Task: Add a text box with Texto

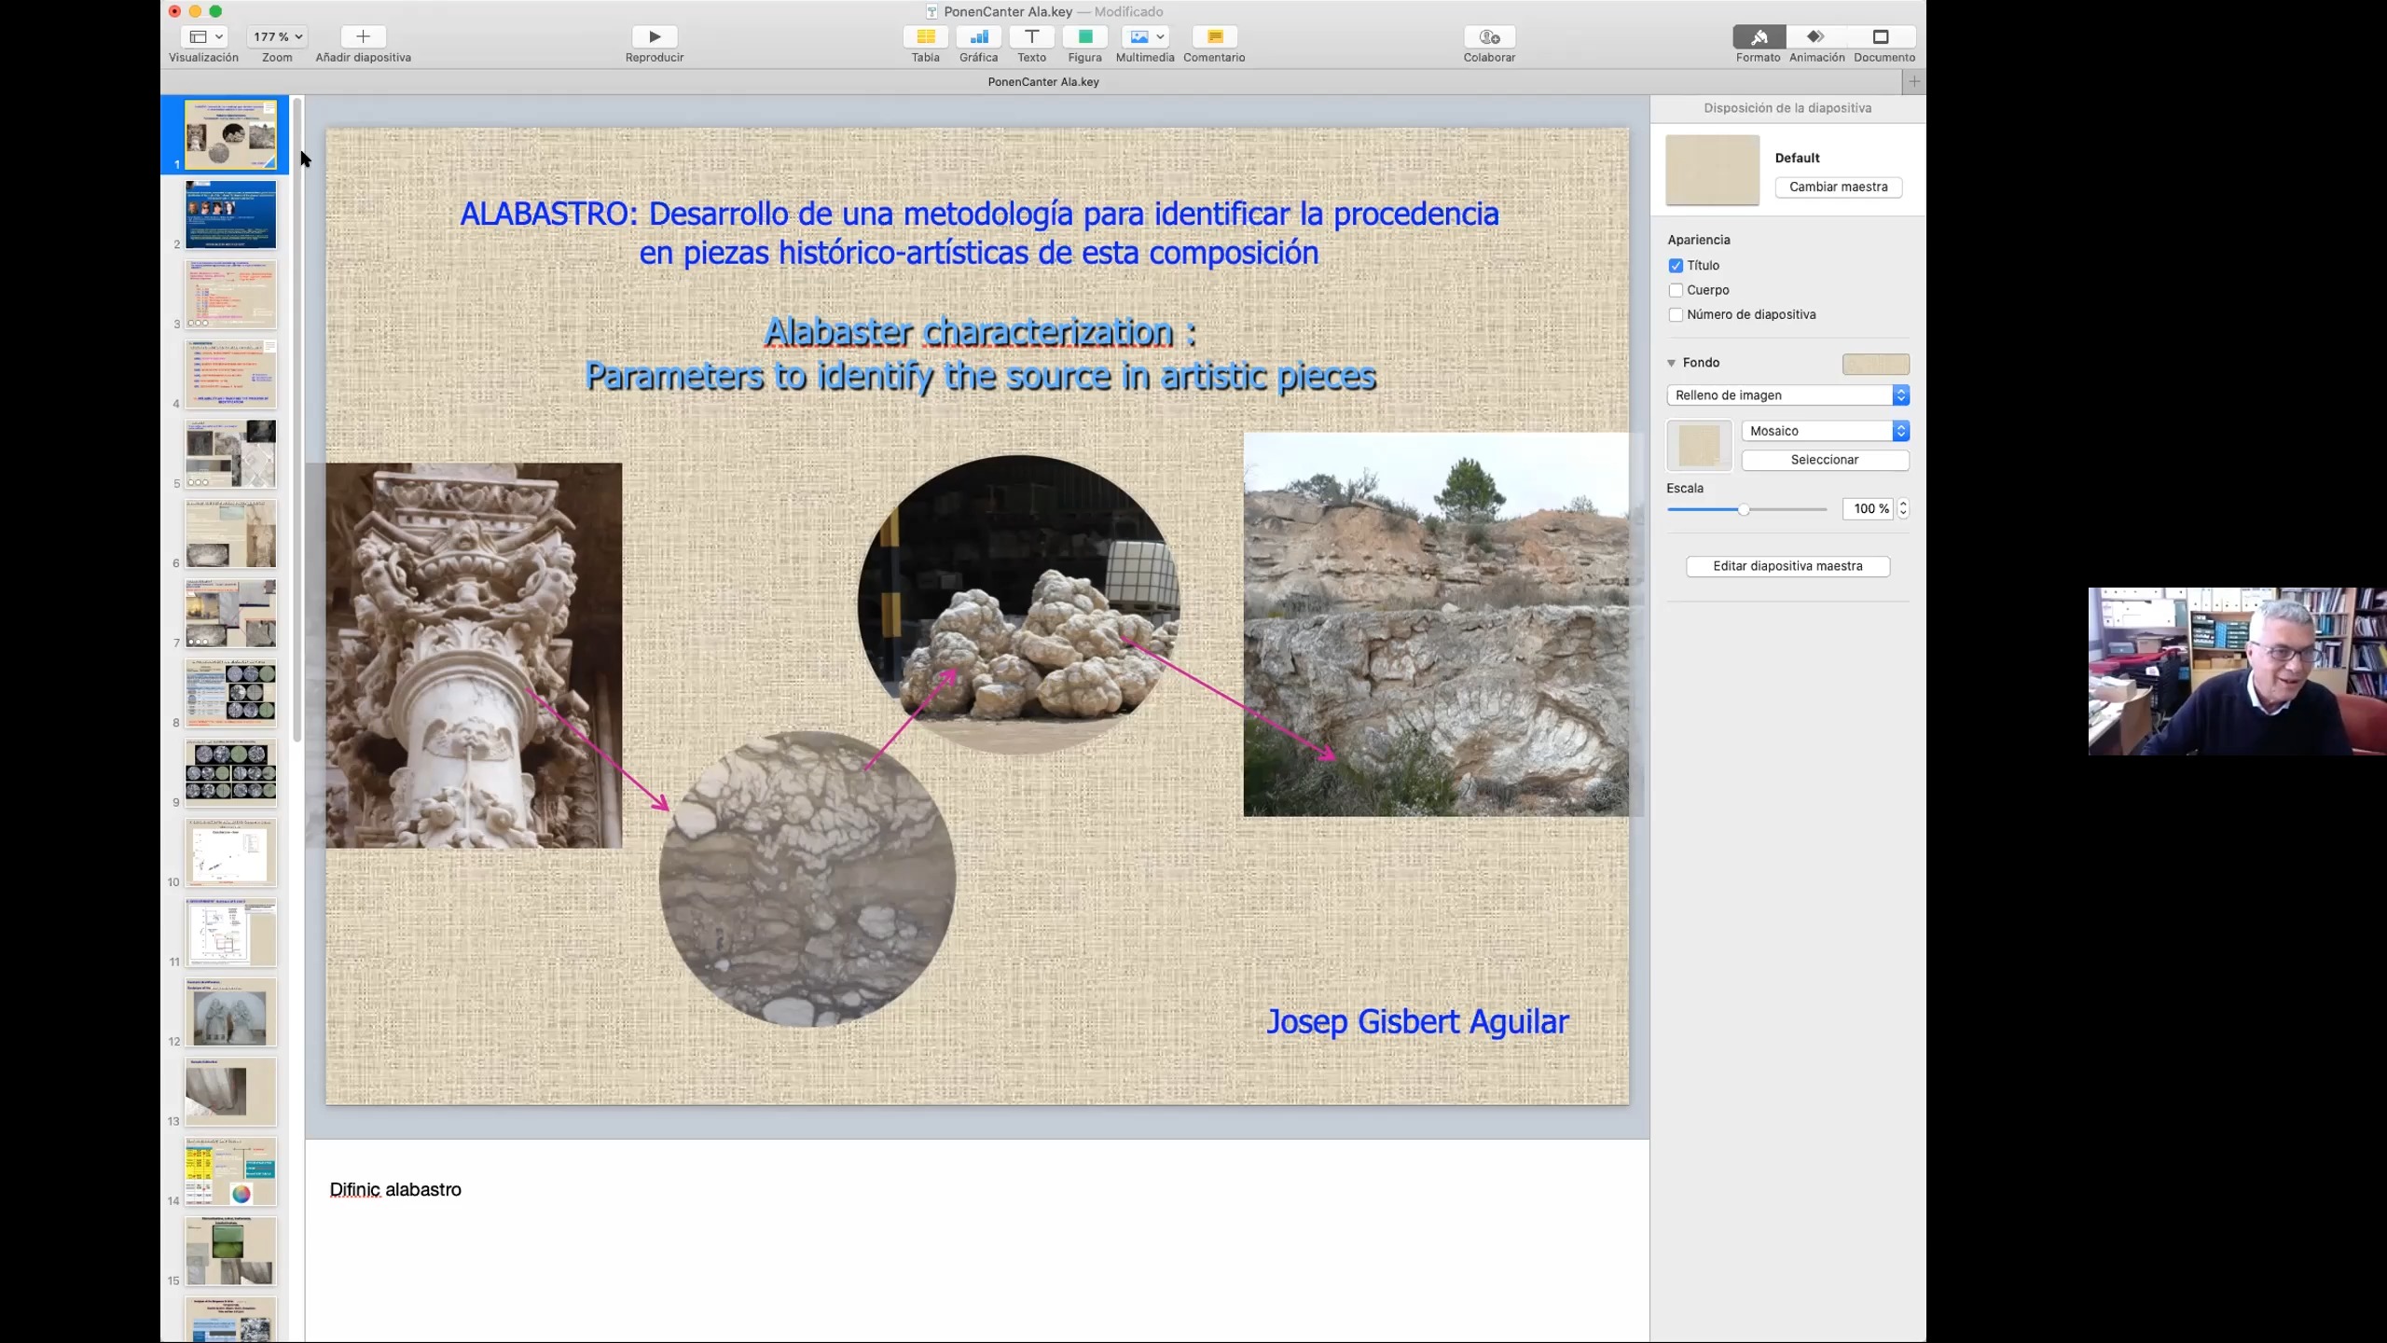Action: pyautogui.click(x=1031, y=36)
